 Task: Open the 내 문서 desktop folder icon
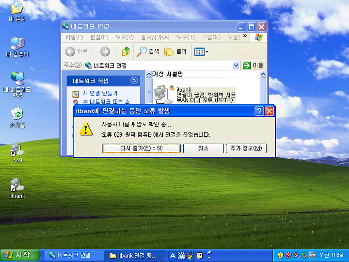17,11
